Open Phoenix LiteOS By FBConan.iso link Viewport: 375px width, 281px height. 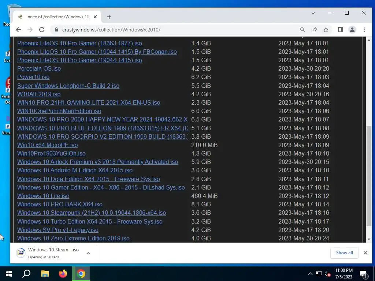(x=97, y=52)
